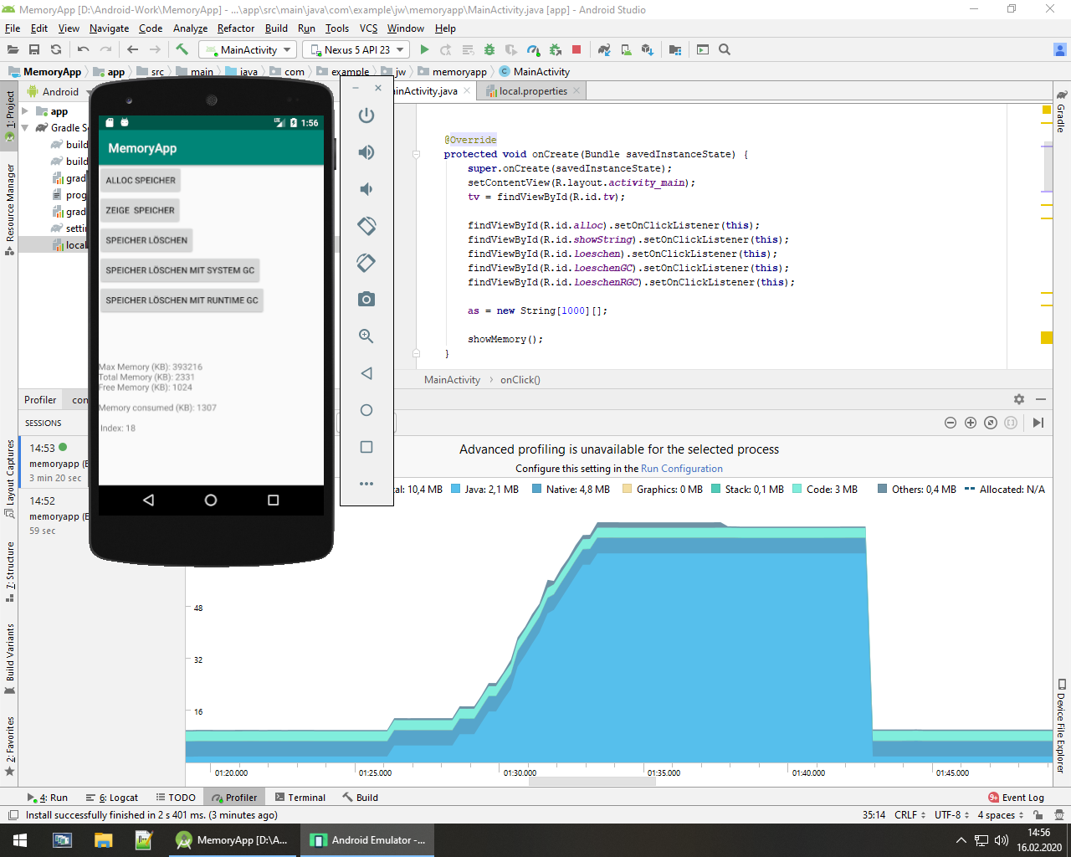The width and height of the screenshot is (1071, 857).
Task: Toggle the Gradle side panel
Action: 1061,111
